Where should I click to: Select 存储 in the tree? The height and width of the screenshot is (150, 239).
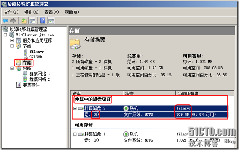pos(27,63)
